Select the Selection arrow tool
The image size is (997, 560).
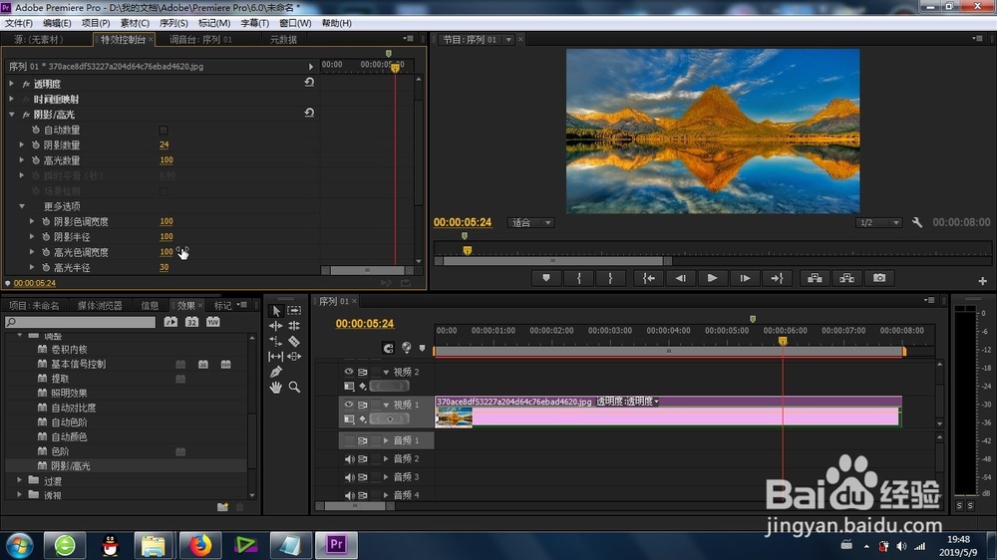coord(275,311)
